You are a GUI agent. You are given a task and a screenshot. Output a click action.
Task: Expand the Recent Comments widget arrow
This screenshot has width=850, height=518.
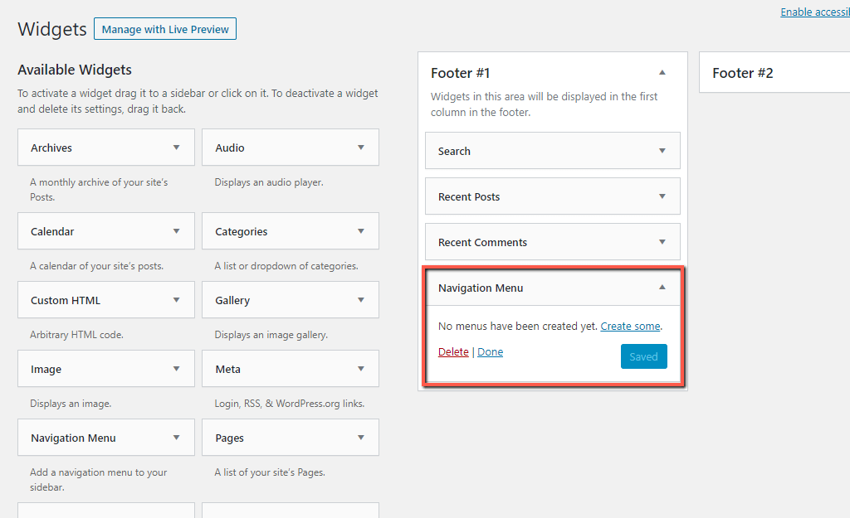[662, 242]
